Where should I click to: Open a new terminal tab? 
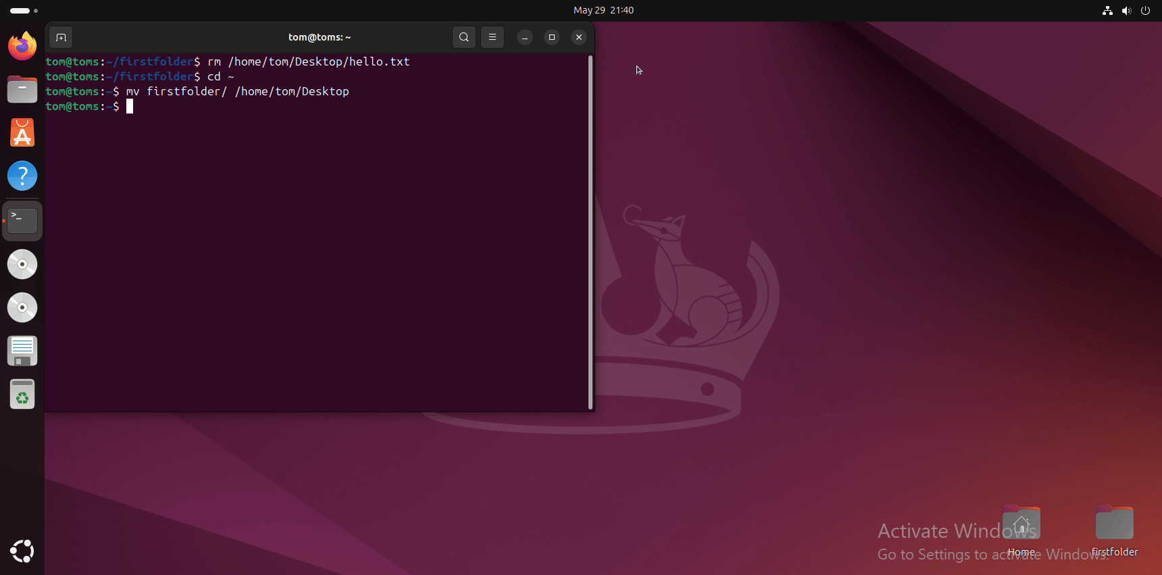coord(61,37)
